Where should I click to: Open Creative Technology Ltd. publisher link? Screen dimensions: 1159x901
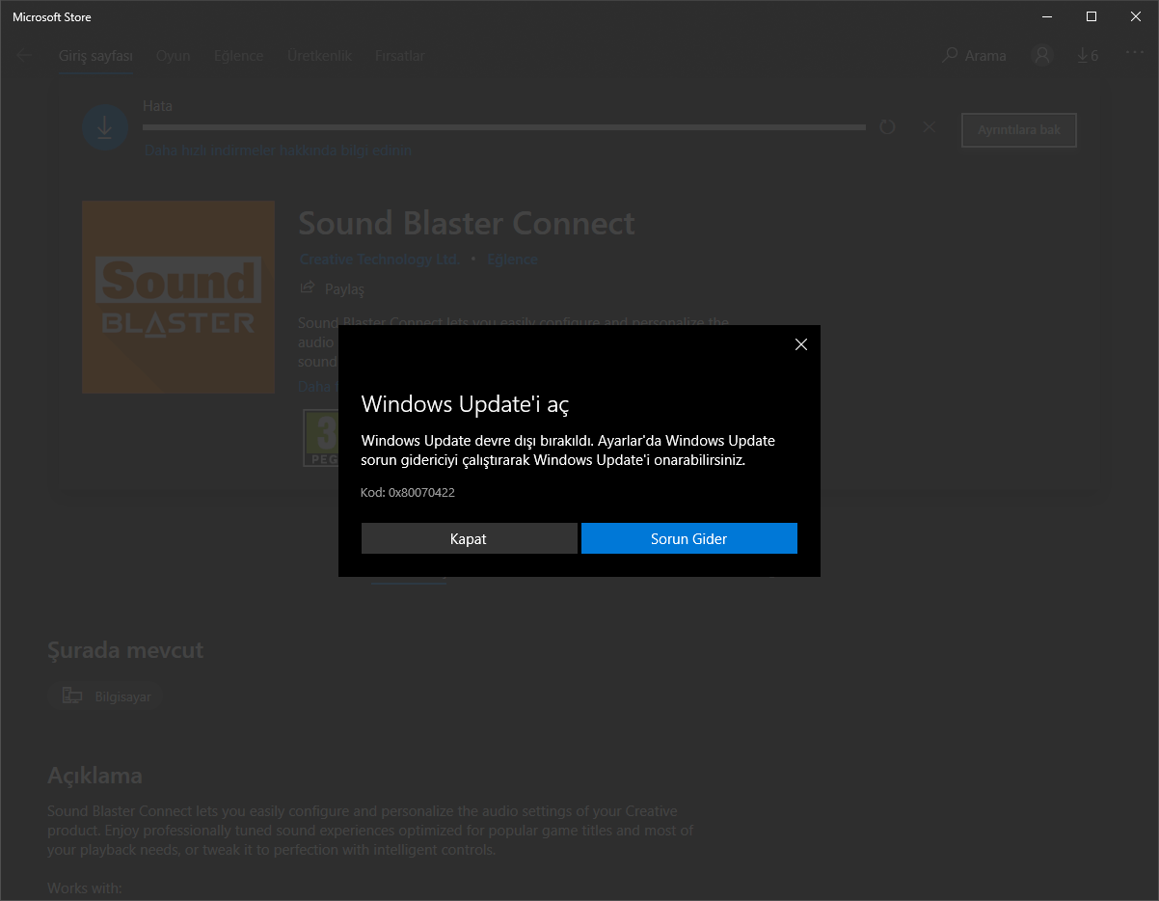coord(380,259)
